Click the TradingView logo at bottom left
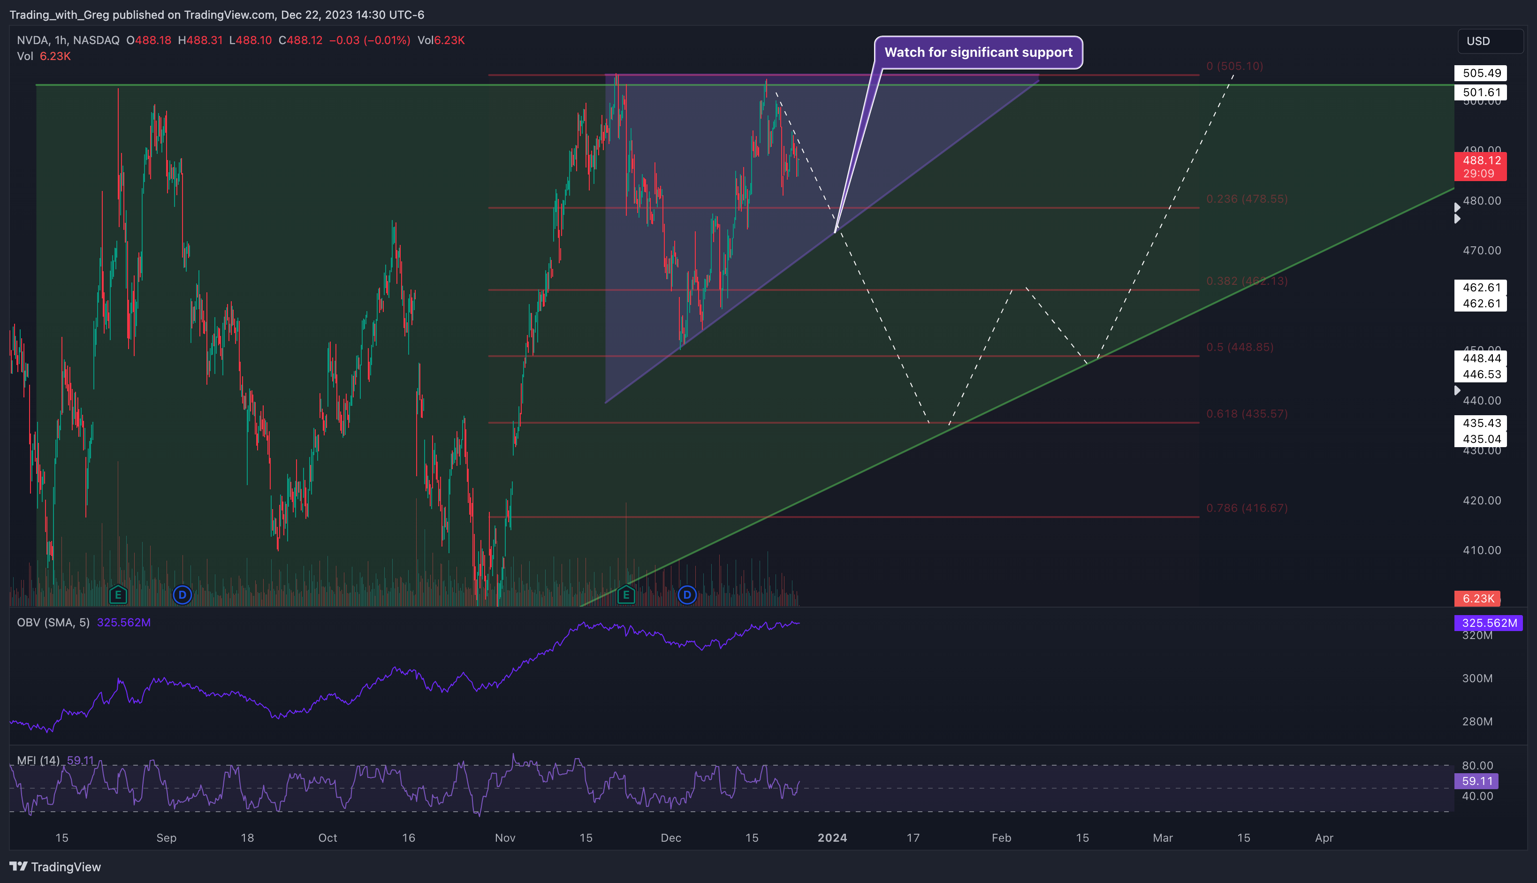Screen dimensions: 1537x883 tap(55, 867)
